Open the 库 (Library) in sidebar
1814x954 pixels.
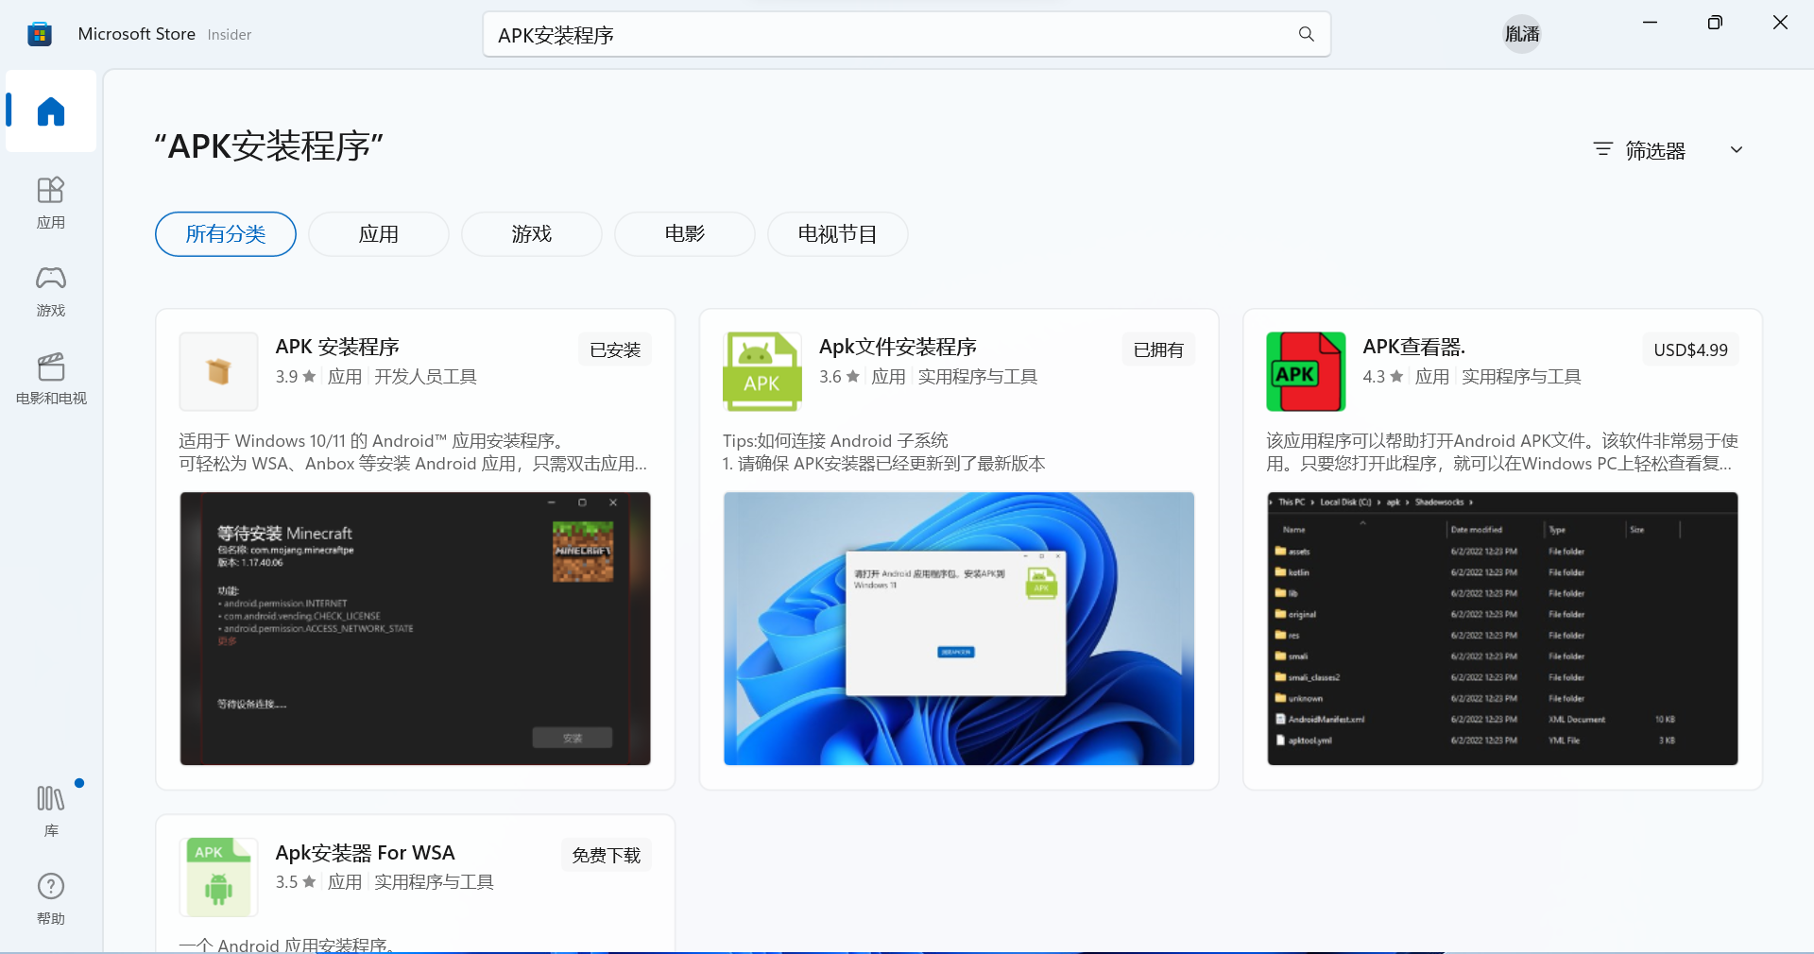51,811
